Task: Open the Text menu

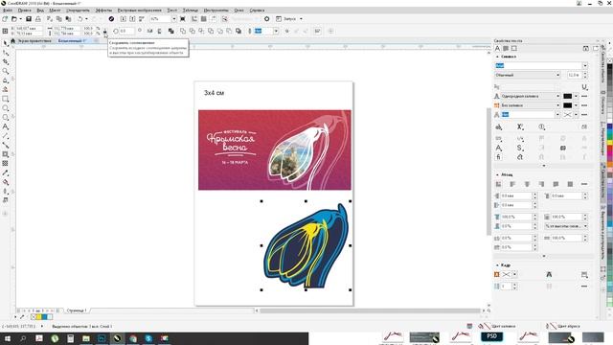Action: (x=172, y=11)
